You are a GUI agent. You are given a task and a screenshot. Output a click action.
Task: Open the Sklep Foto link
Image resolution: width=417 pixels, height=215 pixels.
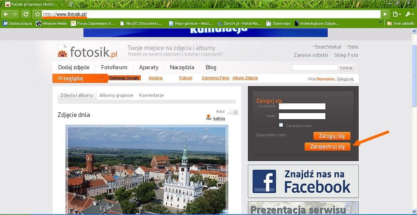click(x=346, y=55)
